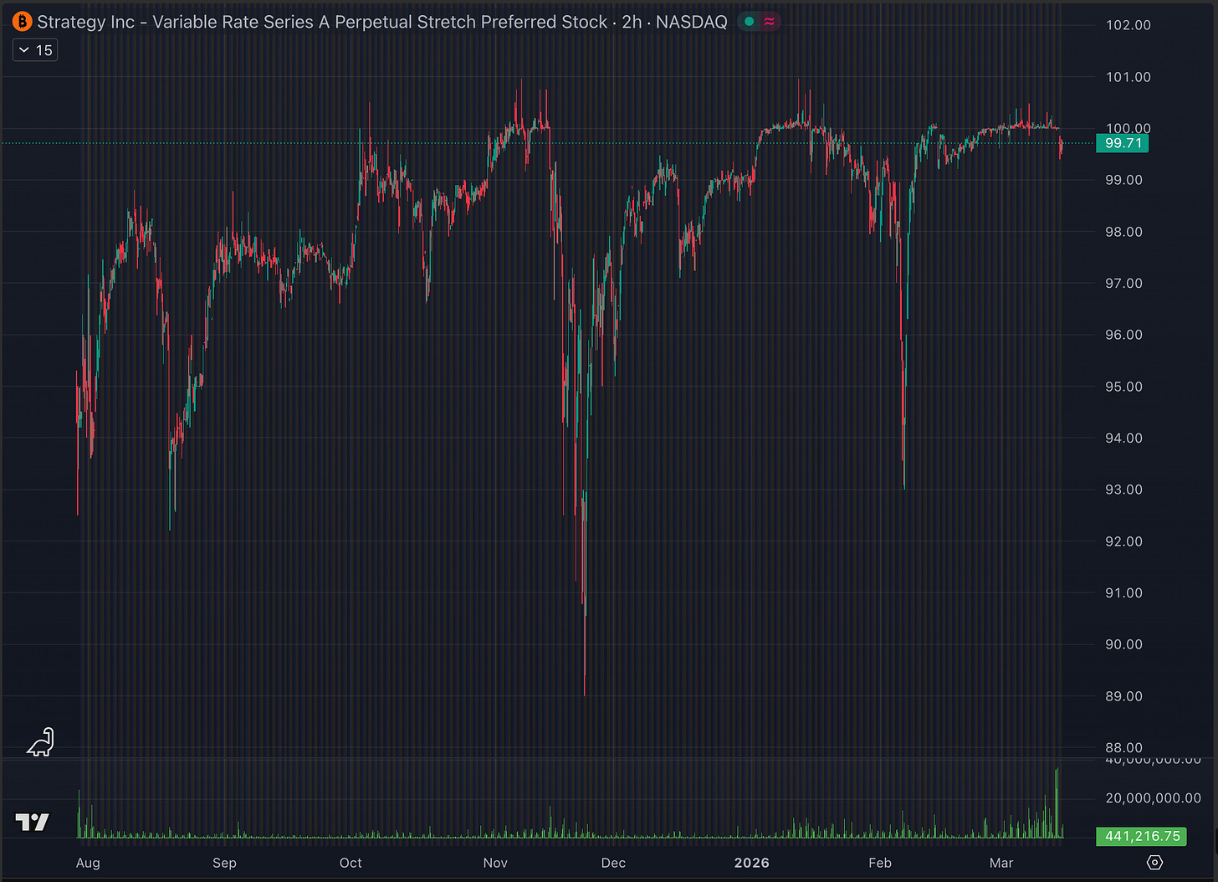
Task: Select the 441,216.75 volume label
Action: point(1142,836)
